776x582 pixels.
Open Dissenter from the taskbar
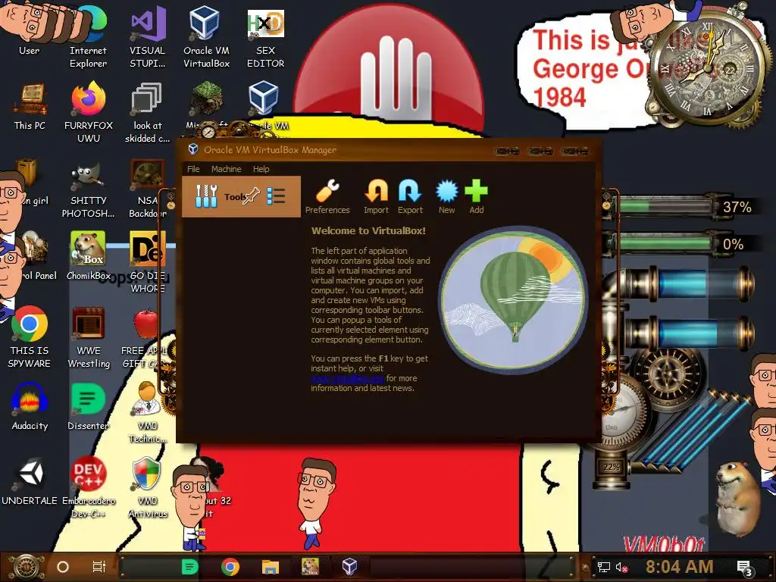pyautogui.click(x=189, y=567)
